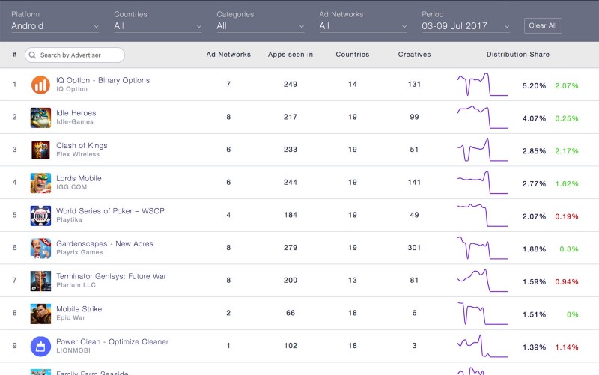Click IQ Option share value 5.20%
The image size is (599, 375).
[534, 86]
